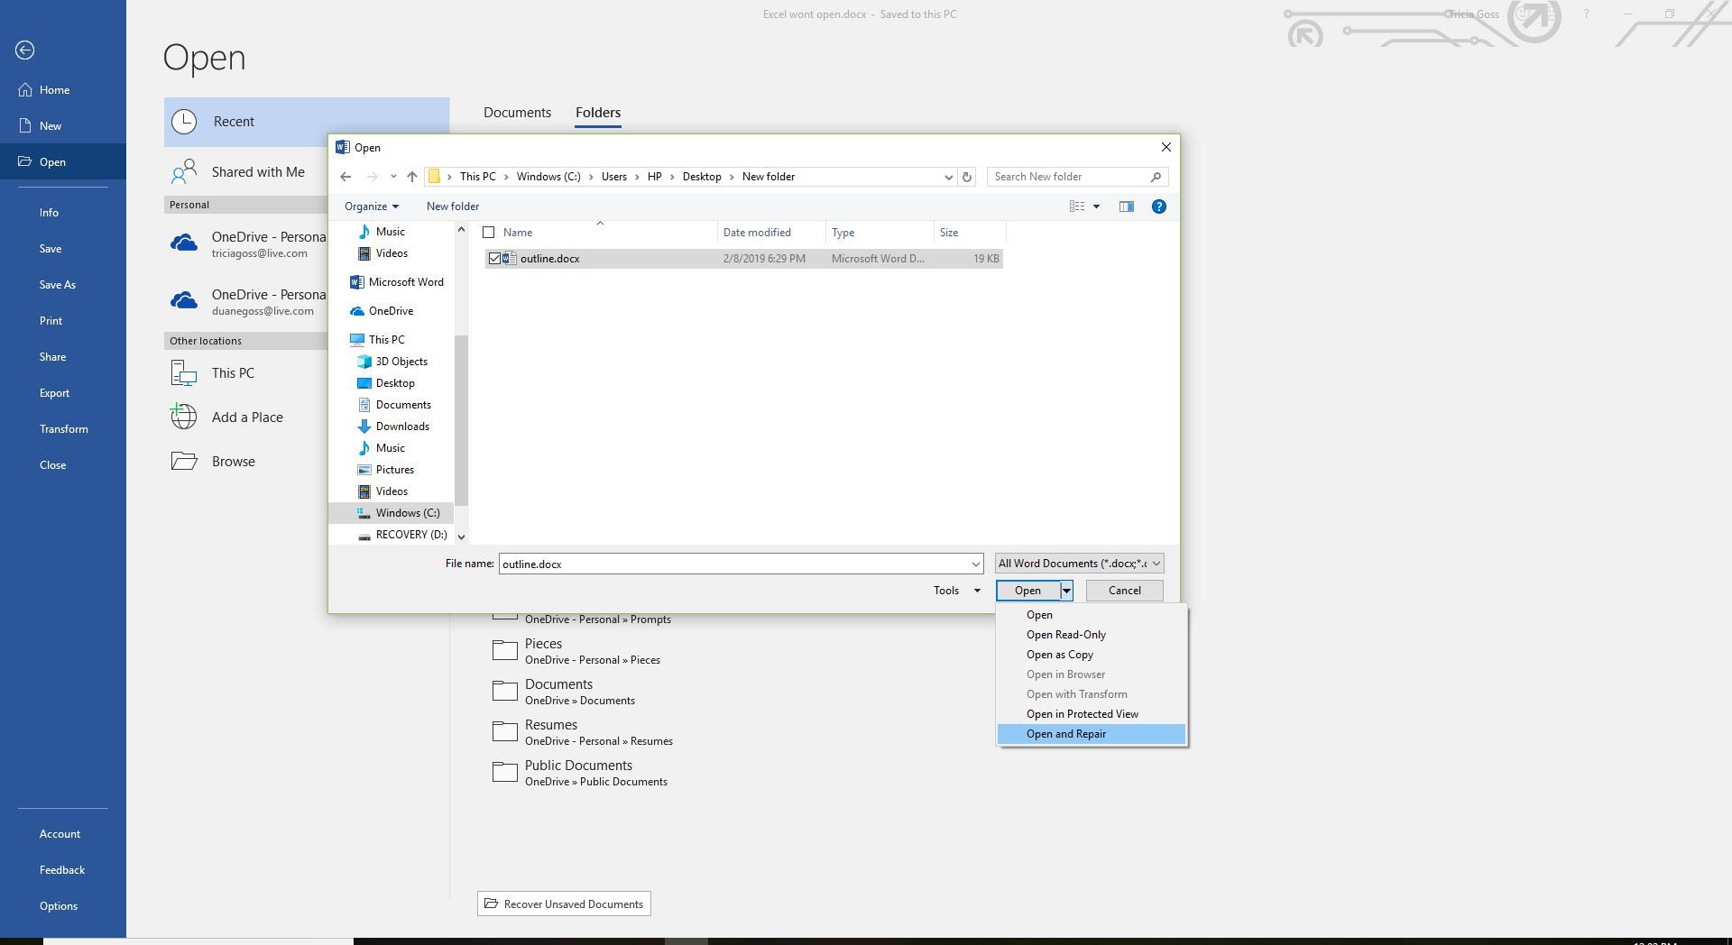Screen dimensions: 1732x945
Task: Toggle the preview pane icon
Action: tap(1127, 206)
